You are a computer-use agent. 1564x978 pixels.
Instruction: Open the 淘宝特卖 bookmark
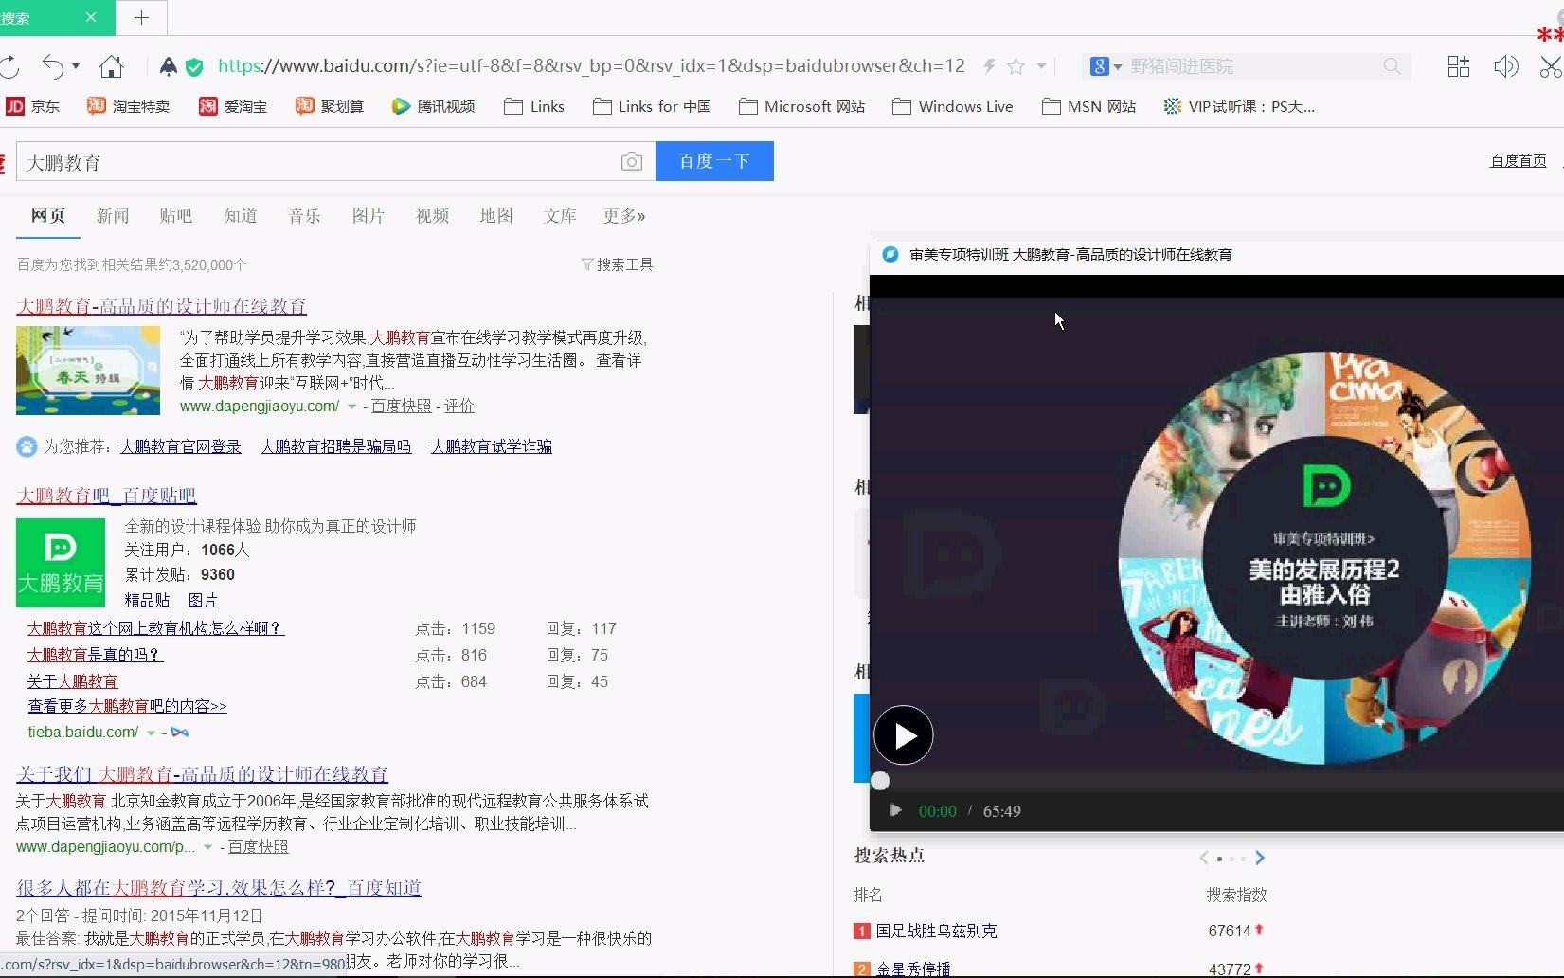tap(128, 106)
